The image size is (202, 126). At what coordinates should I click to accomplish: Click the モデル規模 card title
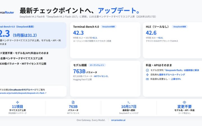(x=80, y=65)
